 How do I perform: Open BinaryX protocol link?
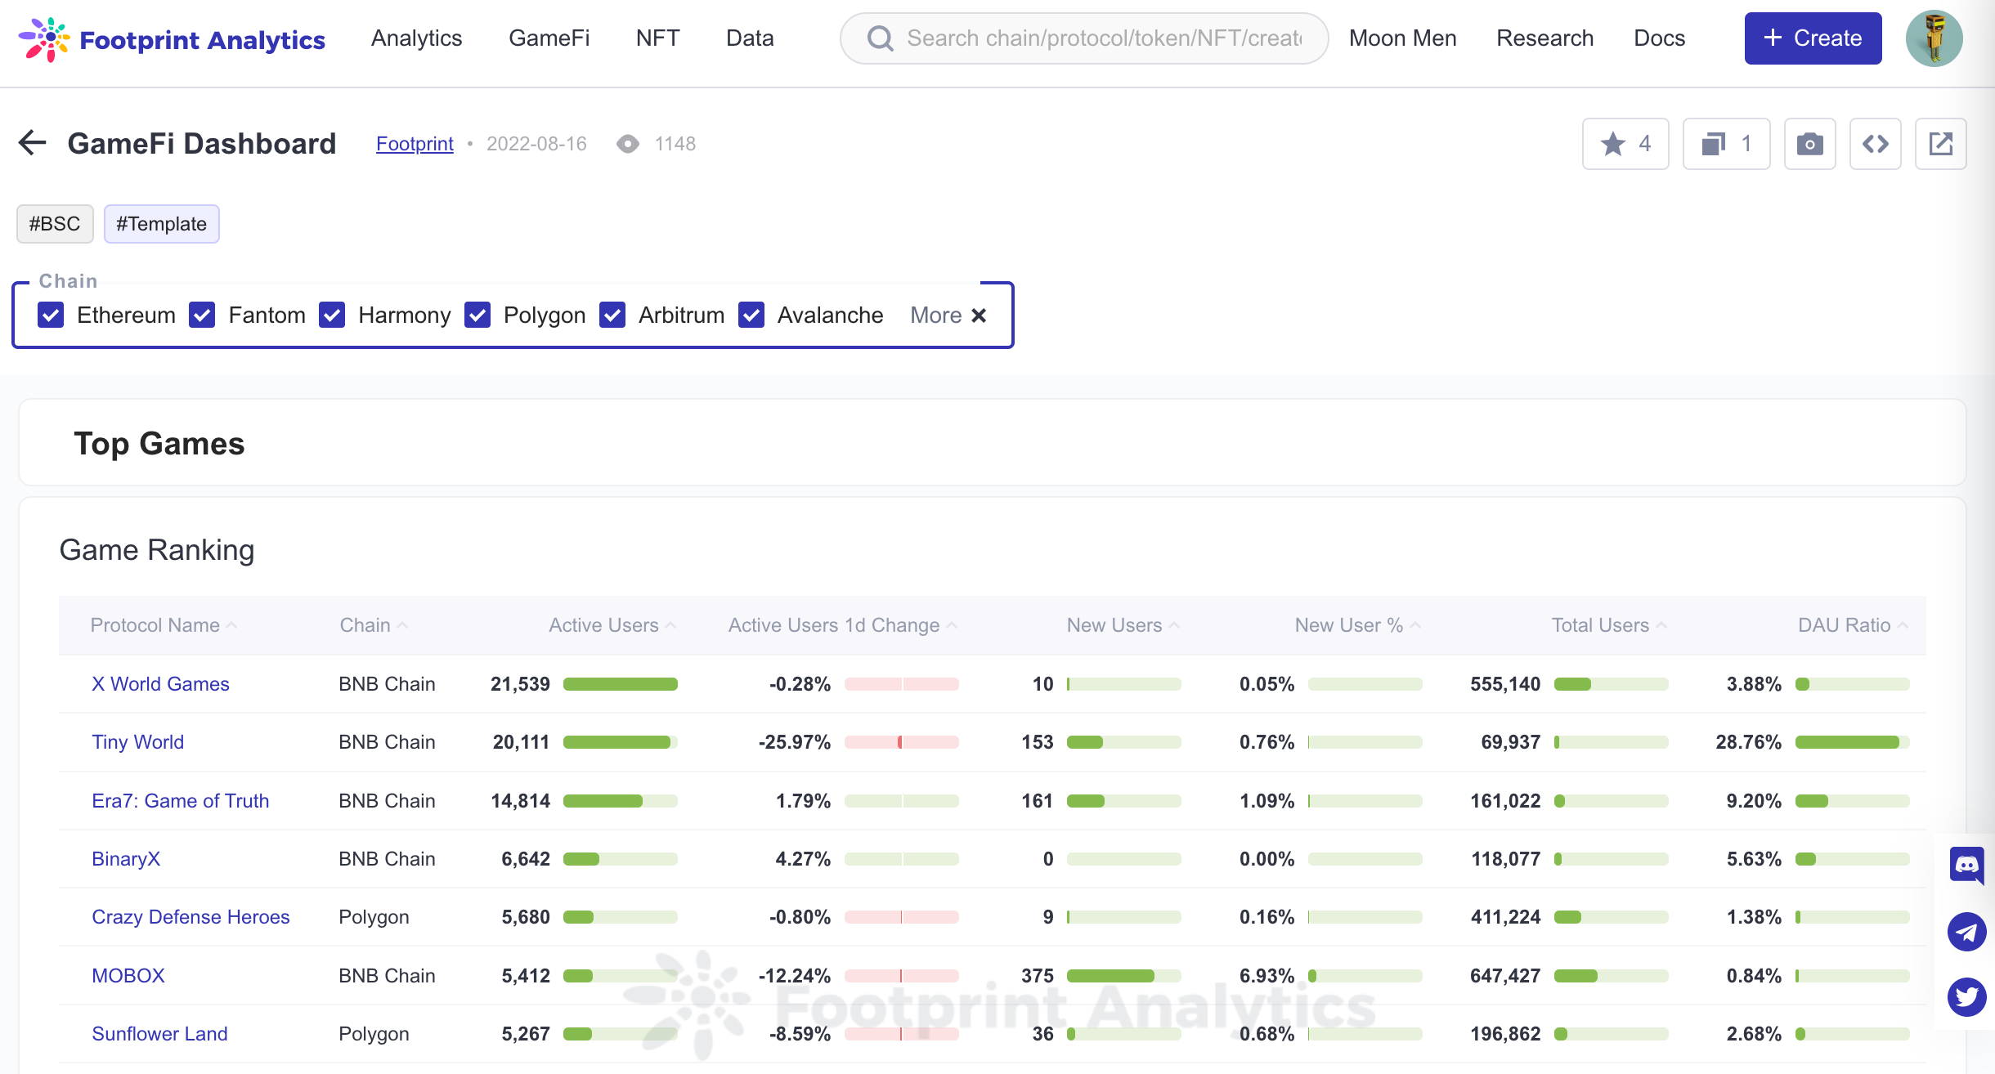[126, 859]
